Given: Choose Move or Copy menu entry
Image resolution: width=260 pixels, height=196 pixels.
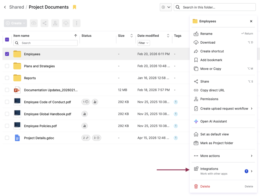Looking at the screenshot, I should (x=223, y=69).
